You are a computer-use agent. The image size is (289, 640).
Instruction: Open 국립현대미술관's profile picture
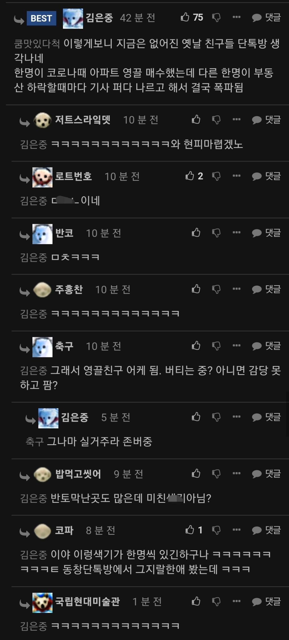[x=42, y=603]
